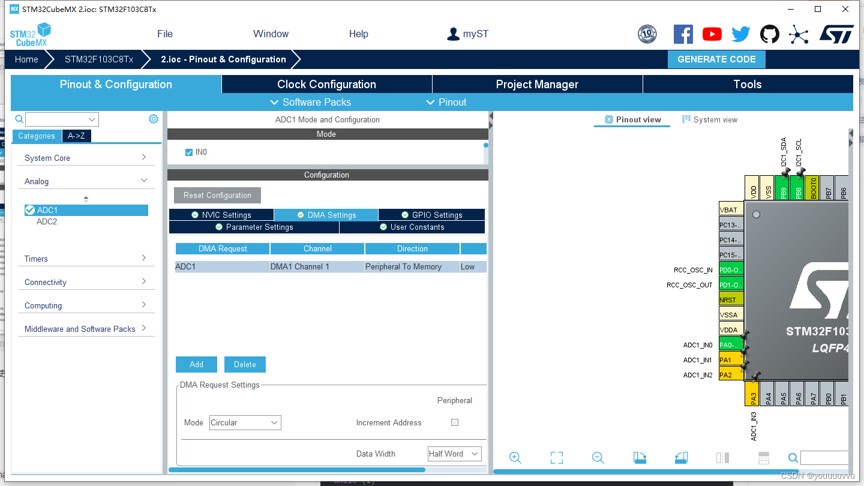This screenshot has height=486, width=864.
Task: Open the Mode Circular dropdown
Action: click(x=245, y=423)
